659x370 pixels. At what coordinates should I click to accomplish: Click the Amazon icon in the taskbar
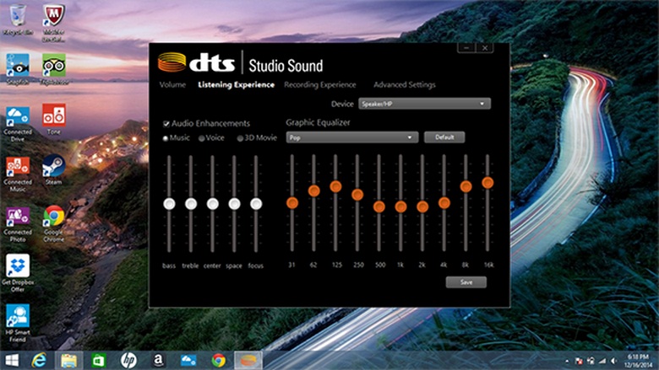tap(157, 361)
